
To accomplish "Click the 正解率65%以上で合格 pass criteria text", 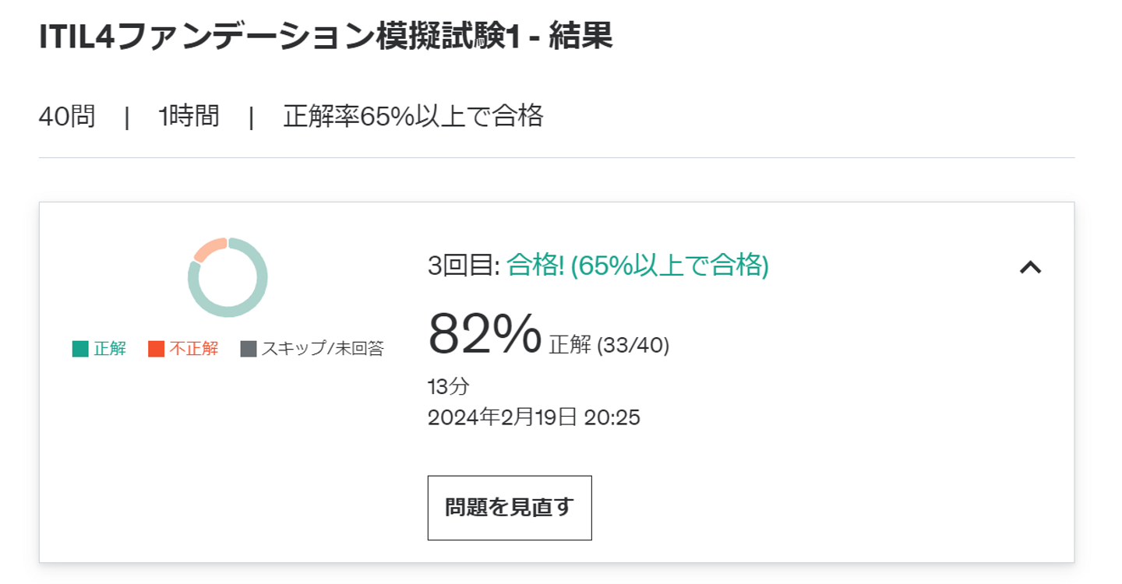I will point(413,117).
